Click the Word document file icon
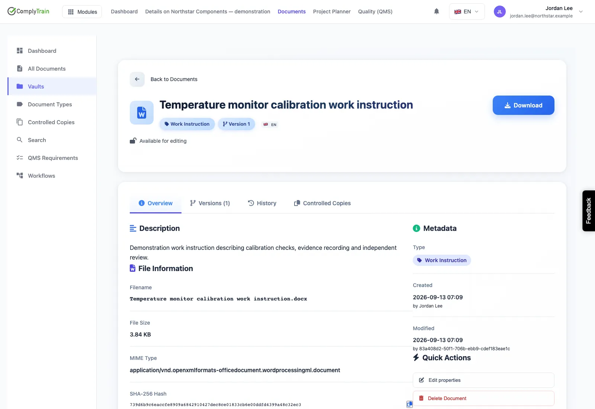 (142, 113)
